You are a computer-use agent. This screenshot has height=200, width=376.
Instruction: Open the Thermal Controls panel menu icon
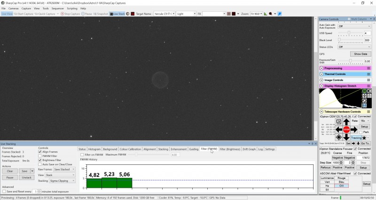368,74
